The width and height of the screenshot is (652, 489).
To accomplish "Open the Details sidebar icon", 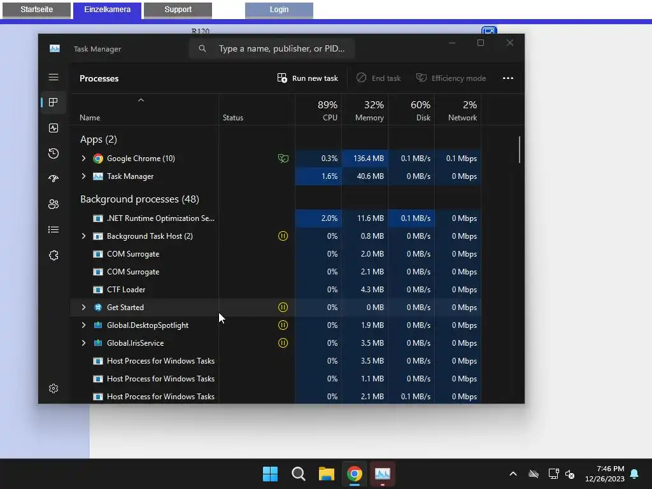I will [x=53, y=229].
